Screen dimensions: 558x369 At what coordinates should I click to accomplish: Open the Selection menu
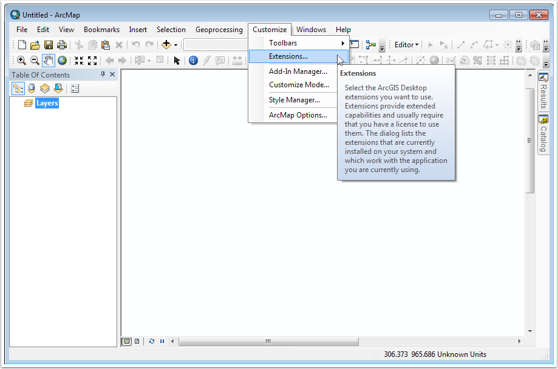click(171, 30)
